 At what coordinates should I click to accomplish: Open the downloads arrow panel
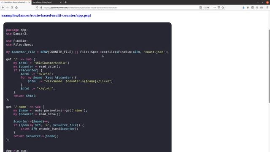click(243, 8)
